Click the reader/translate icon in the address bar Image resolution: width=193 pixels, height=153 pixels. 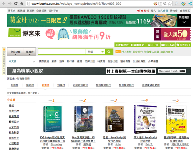click(x=160, y=4)
